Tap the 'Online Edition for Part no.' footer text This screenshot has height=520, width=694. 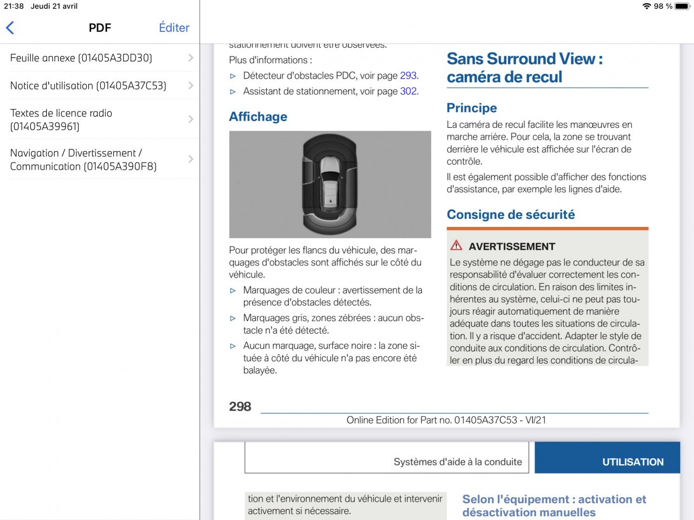tap(446, 420)
